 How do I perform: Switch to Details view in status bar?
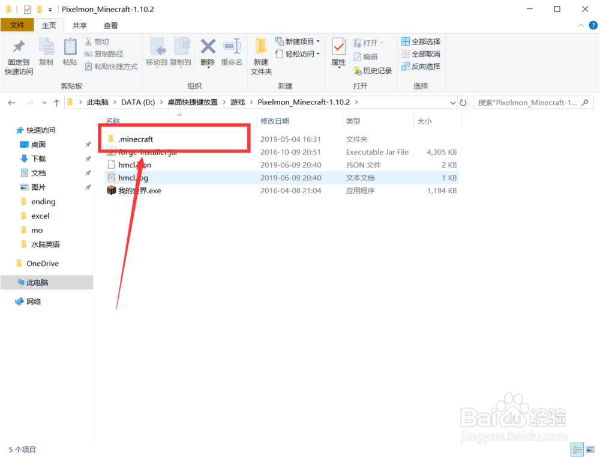pos(577,449)
